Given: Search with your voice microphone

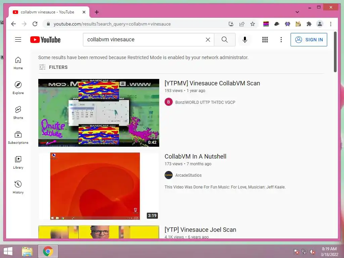Looking at the screenshot, I should click(x=245, y=40).
